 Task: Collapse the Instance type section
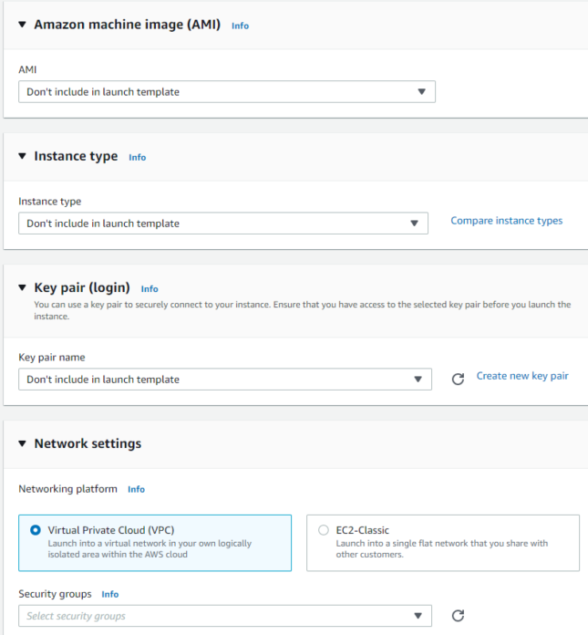coord(22,156)
